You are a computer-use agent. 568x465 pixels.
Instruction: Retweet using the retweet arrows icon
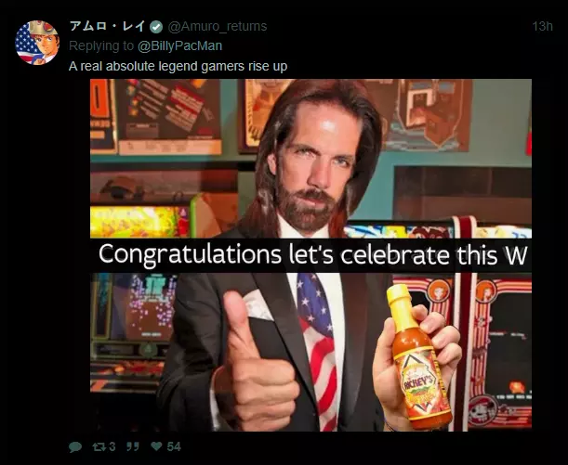point(99,447)
